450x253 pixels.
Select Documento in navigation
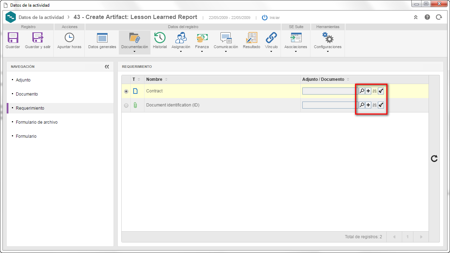[x=27, y=94]
